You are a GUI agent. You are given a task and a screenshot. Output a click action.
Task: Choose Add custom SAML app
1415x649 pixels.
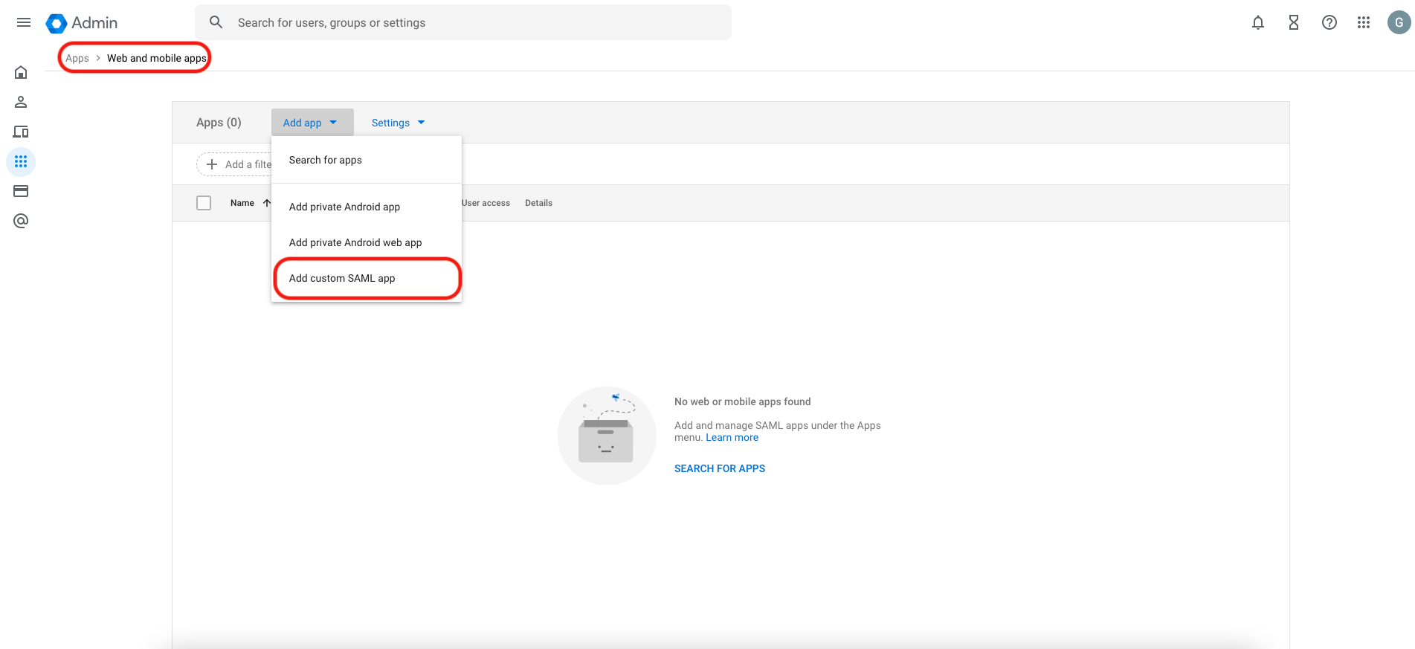[x=342, y=278]
